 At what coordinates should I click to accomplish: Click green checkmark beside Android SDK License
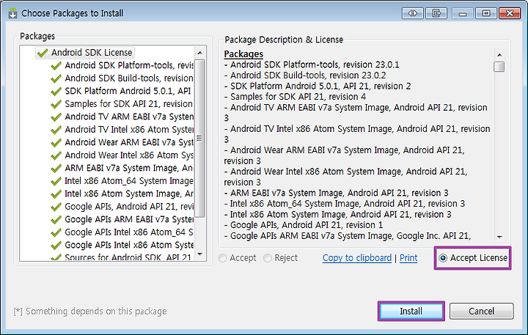[x=43, y=53]
